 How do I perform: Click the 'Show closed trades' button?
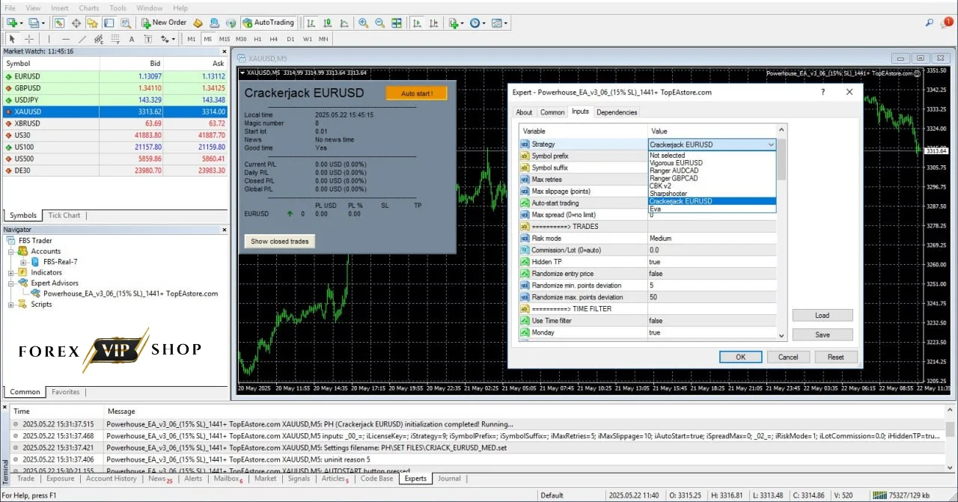pos(281,241)
